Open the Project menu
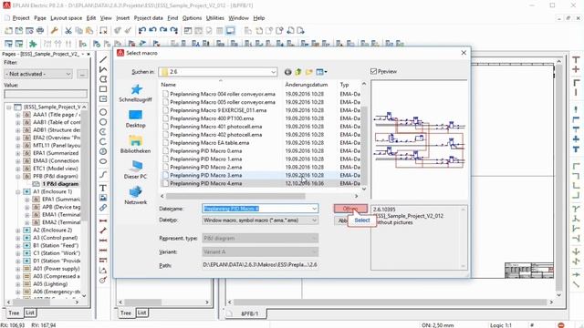 (x=21, y=18)
